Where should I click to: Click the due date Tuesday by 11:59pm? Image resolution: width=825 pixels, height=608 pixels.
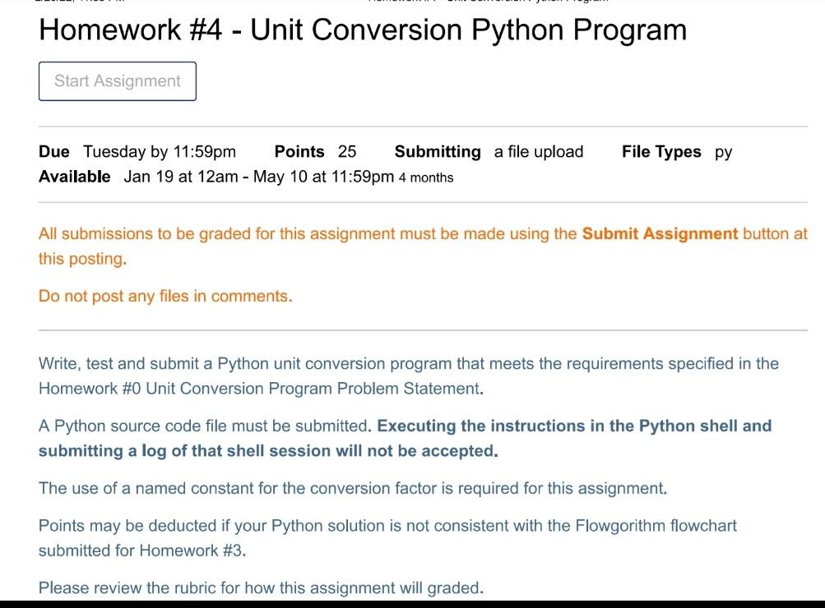tap(160, 151)
